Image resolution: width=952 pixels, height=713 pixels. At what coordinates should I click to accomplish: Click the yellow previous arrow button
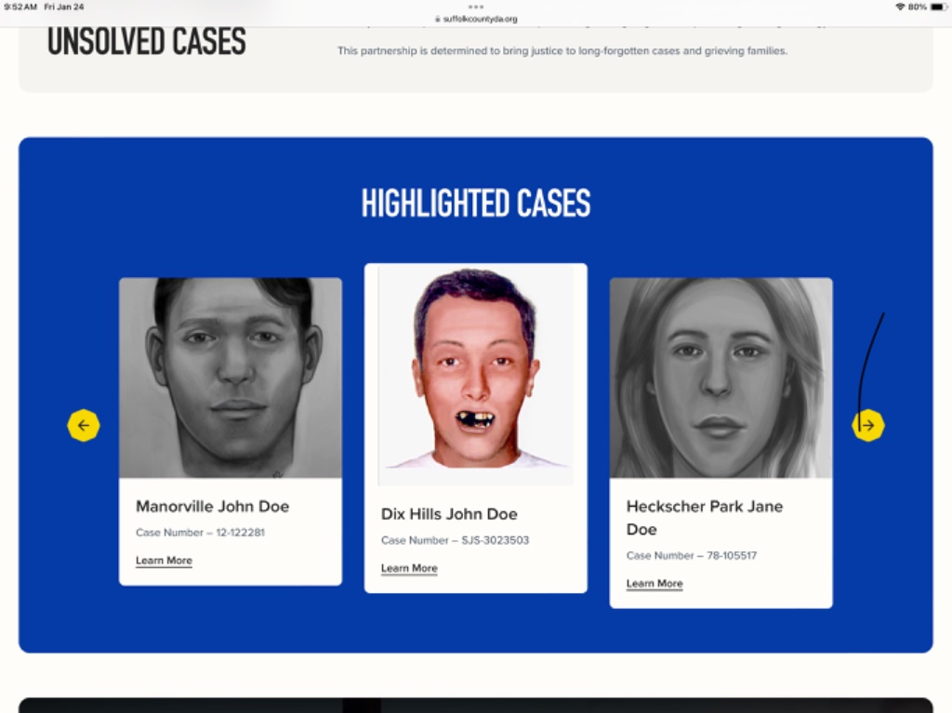click(83, 425)
